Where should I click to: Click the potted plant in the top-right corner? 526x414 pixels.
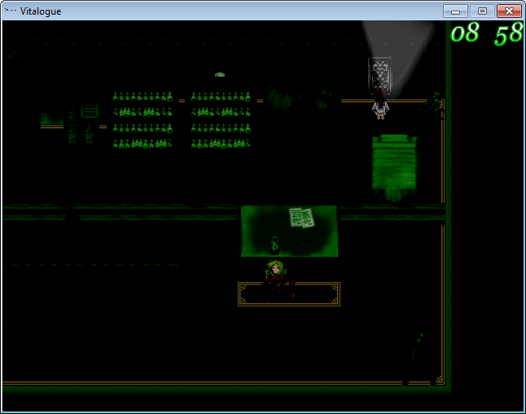(432, 102)
